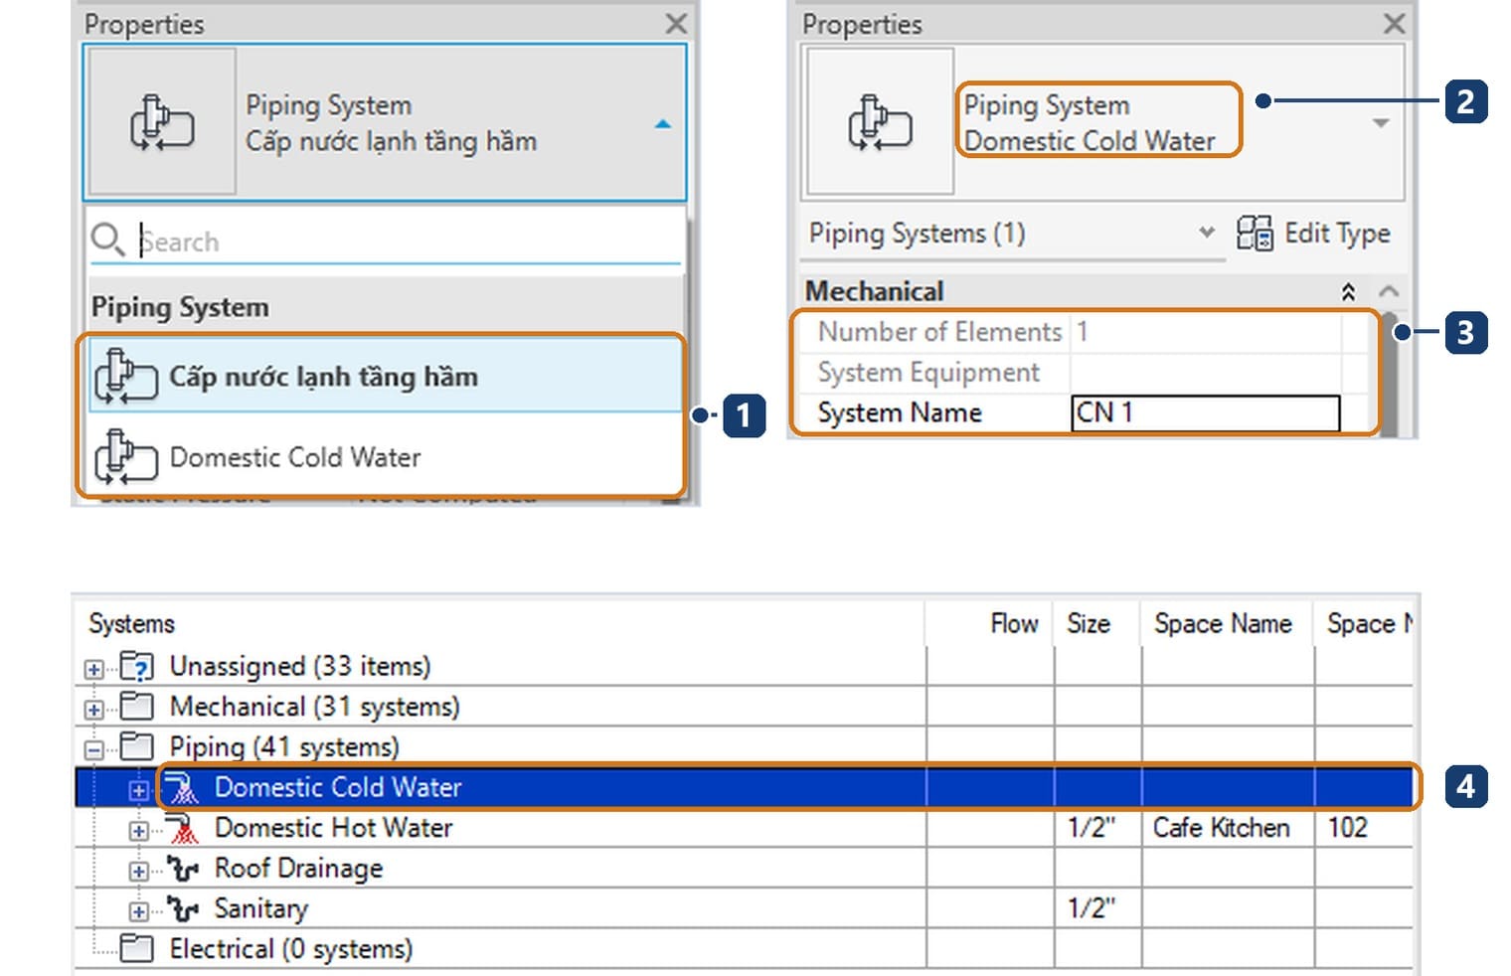Expand the Mechanical (31 systems) node
This screenshot has height=976, width=1511.
(93, 710)
